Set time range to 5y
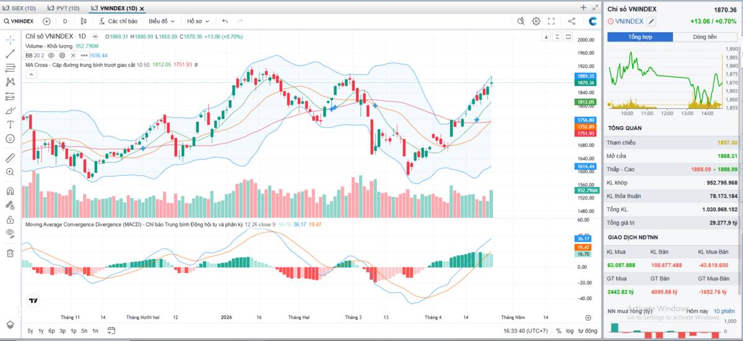The image size is (743, 341). [x=30, y=331]
